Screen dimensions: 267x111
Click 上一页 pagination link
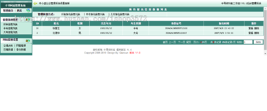(172, 42)
